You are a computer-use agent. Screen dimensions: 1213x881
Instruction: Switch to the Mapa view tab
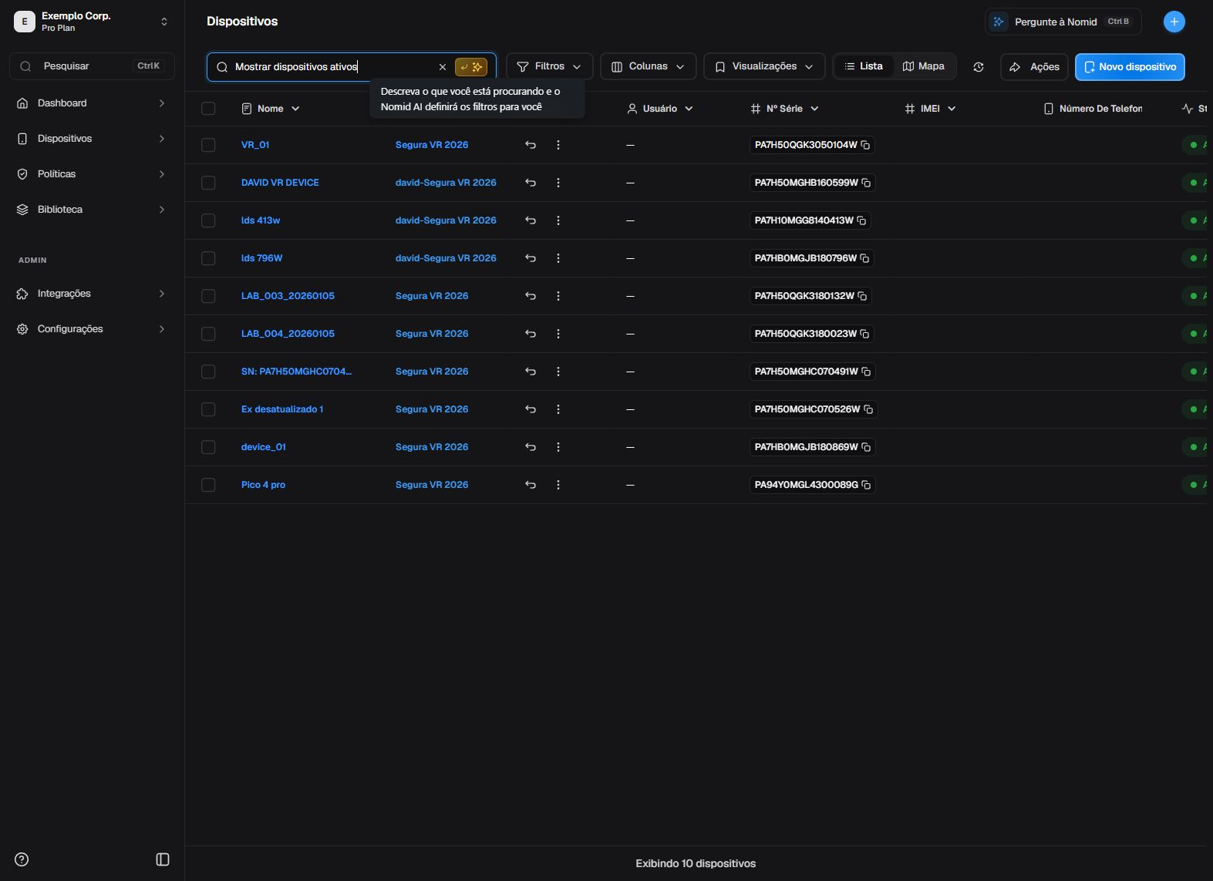coord(924,66)
